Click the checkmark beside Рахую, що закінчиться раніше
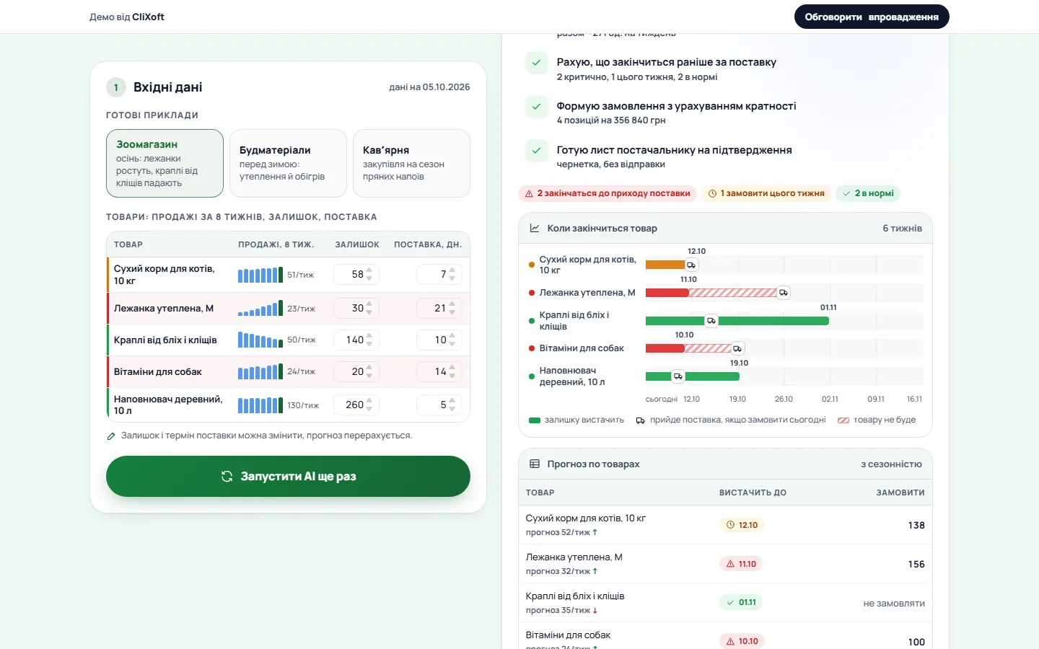This screenshot has width=1039, height=649. (x=536, y=63)
